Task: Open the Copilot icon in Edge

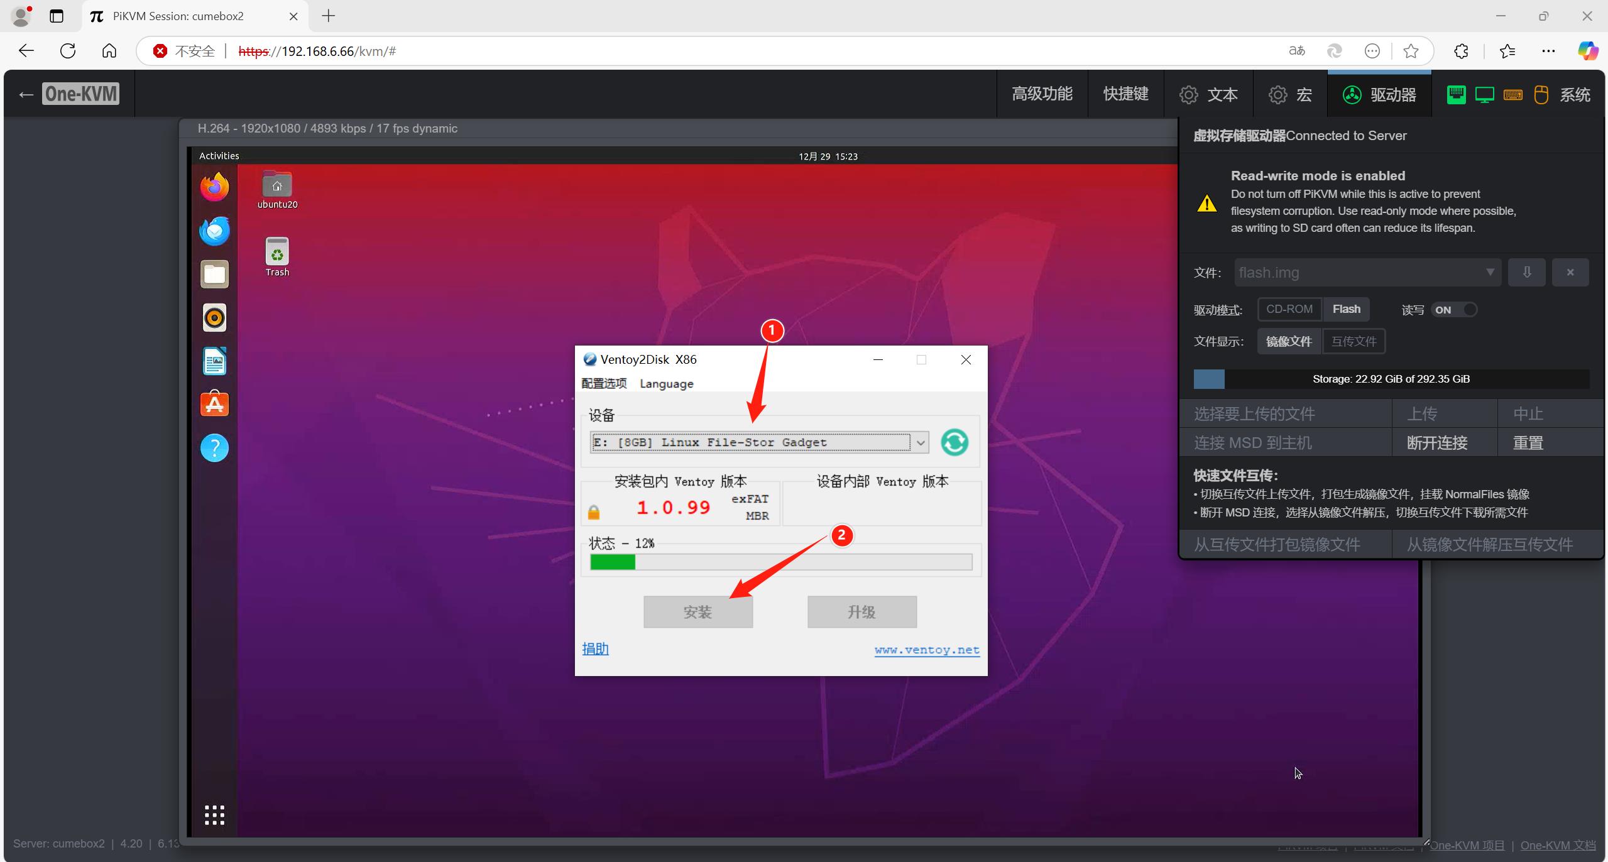Action: pos(1587,51)
